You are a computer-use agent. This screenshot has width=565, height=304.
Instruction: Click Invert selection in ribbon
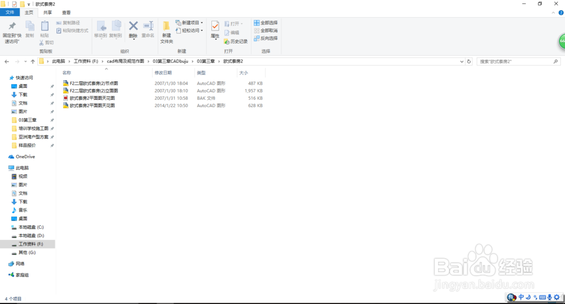(266, 38)
